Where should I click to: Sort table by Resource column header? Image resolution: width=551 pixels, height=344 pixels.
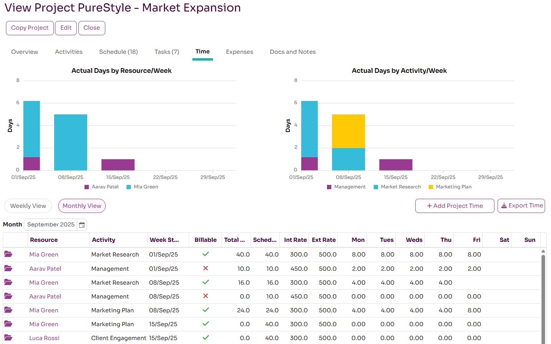(44, 240)
